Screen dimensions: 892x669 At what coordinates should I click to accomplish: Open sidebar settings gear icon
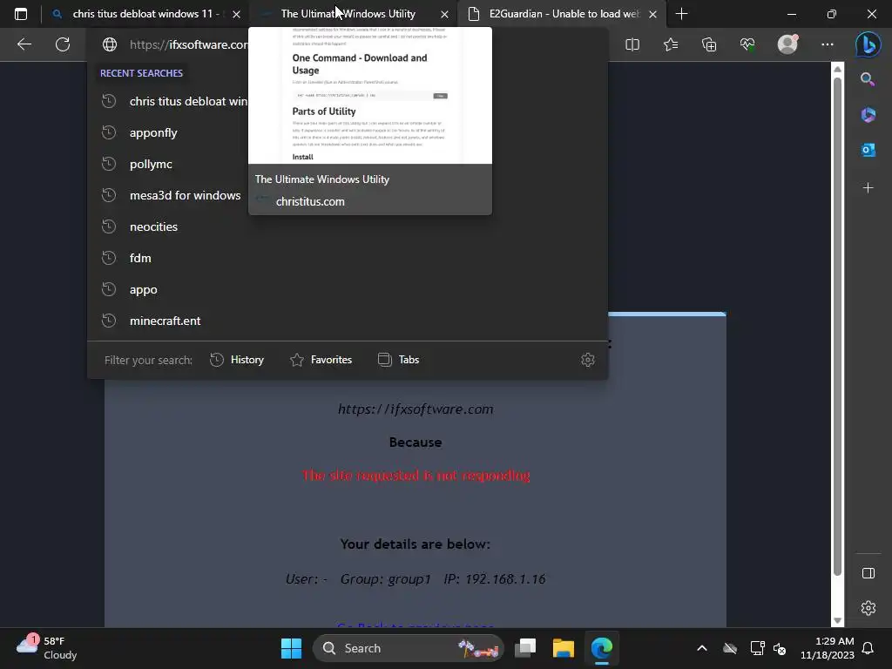(868, 608)
